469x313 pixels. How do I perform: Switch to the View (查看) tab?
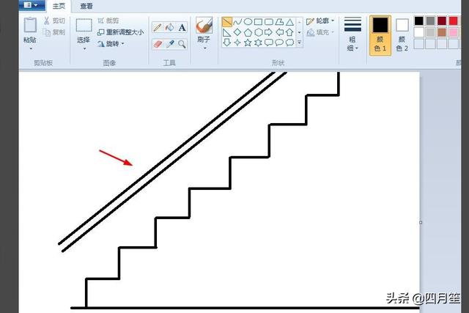[x=86, y=6]
